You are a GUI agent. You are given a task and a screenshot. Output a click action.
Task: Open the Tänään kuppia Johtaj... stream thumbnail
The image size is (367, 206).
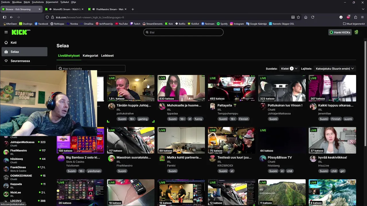pos(131,88)
